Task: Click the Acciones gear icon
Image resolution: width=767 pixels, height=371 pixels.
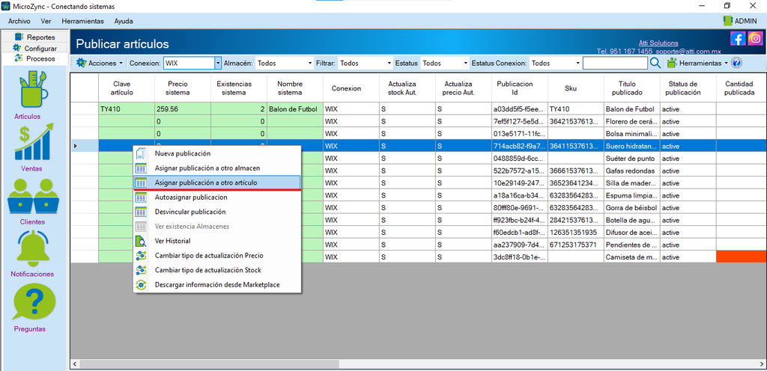Action: [81, 63]
